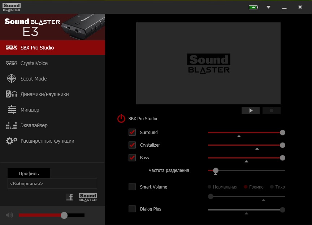Open the Эквалайзер section
This screenshot has width=312, height=225.
pyautogui.click(x=52, y=125)
